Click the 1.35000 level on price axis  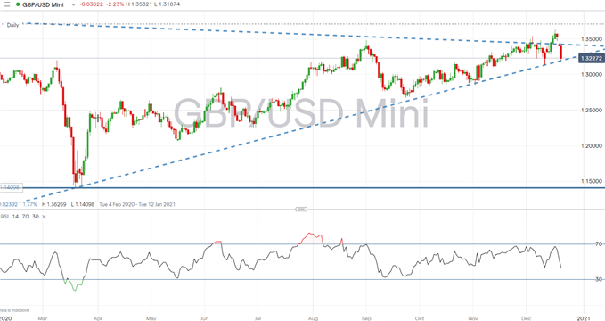[x=592, y=39]
